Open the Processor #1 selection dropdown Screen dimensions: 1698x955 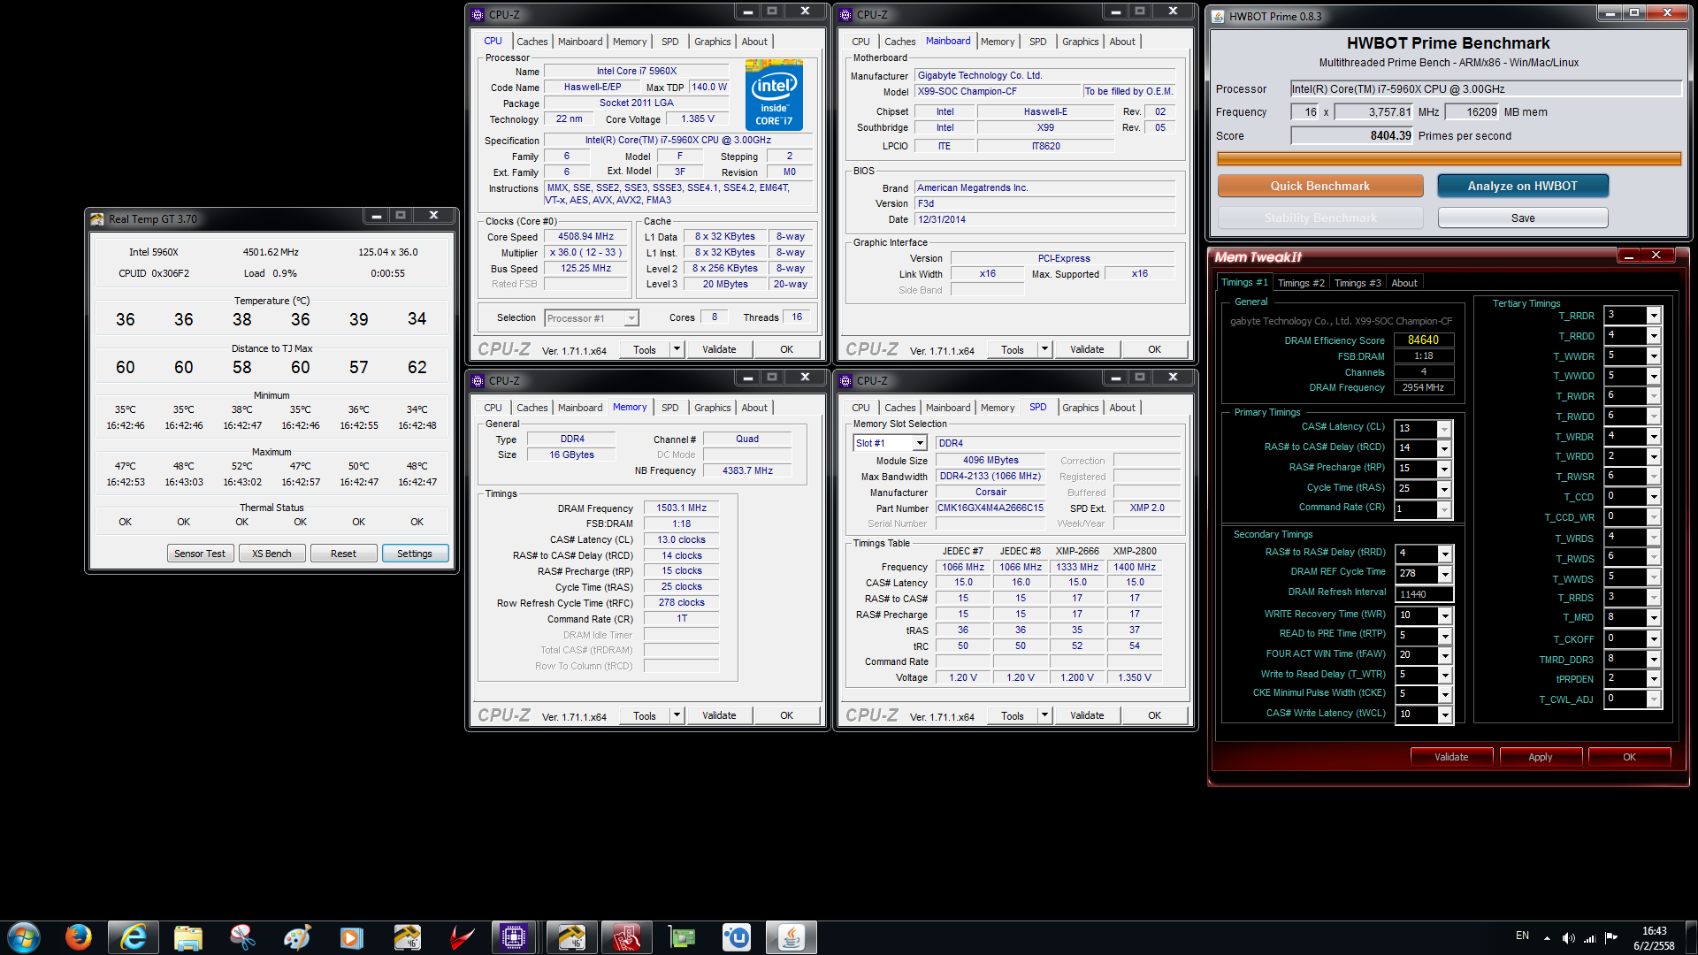click(631, 318)
